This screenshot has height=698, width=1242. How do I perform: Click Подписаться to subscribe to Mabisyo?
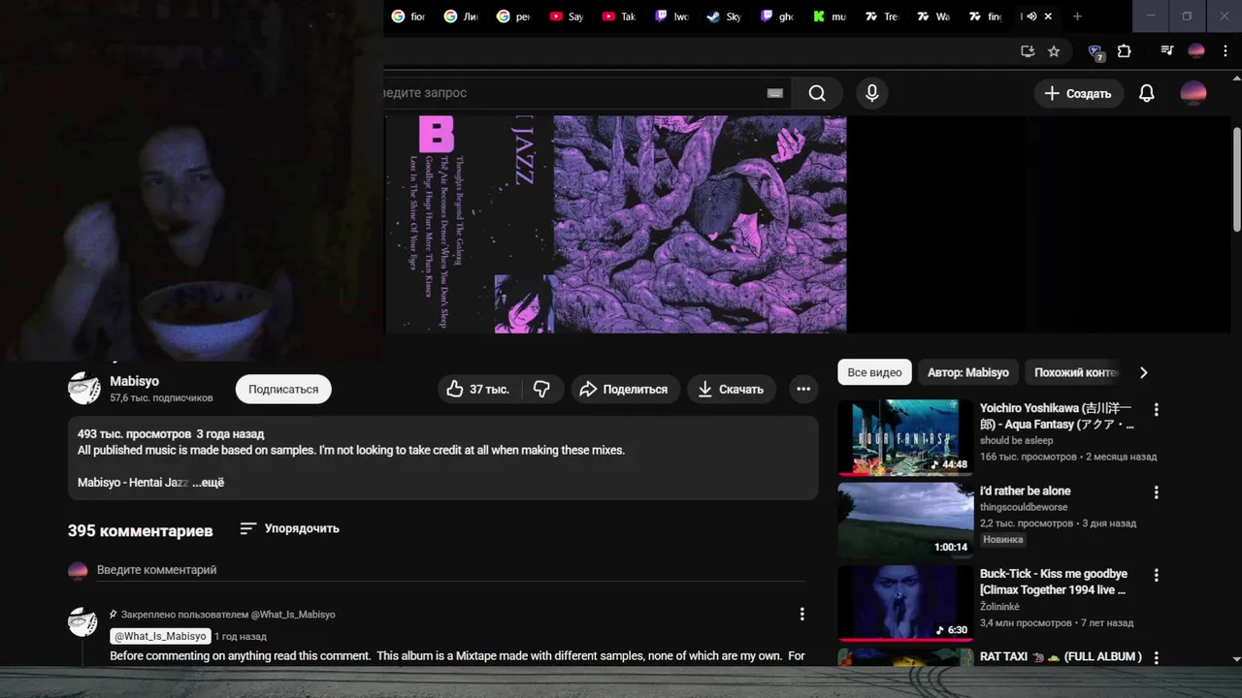283,389
